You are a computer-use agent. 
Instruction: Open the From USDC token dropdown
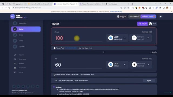(117, 38)
